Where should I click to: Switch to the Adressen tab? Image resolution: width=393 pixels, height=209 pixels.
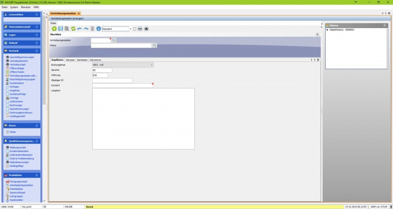[x=70, y=60]
